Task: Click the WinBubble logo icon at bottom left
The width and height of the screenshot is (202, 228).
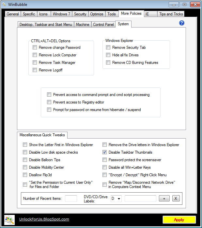Action: (x=9, y=219)
